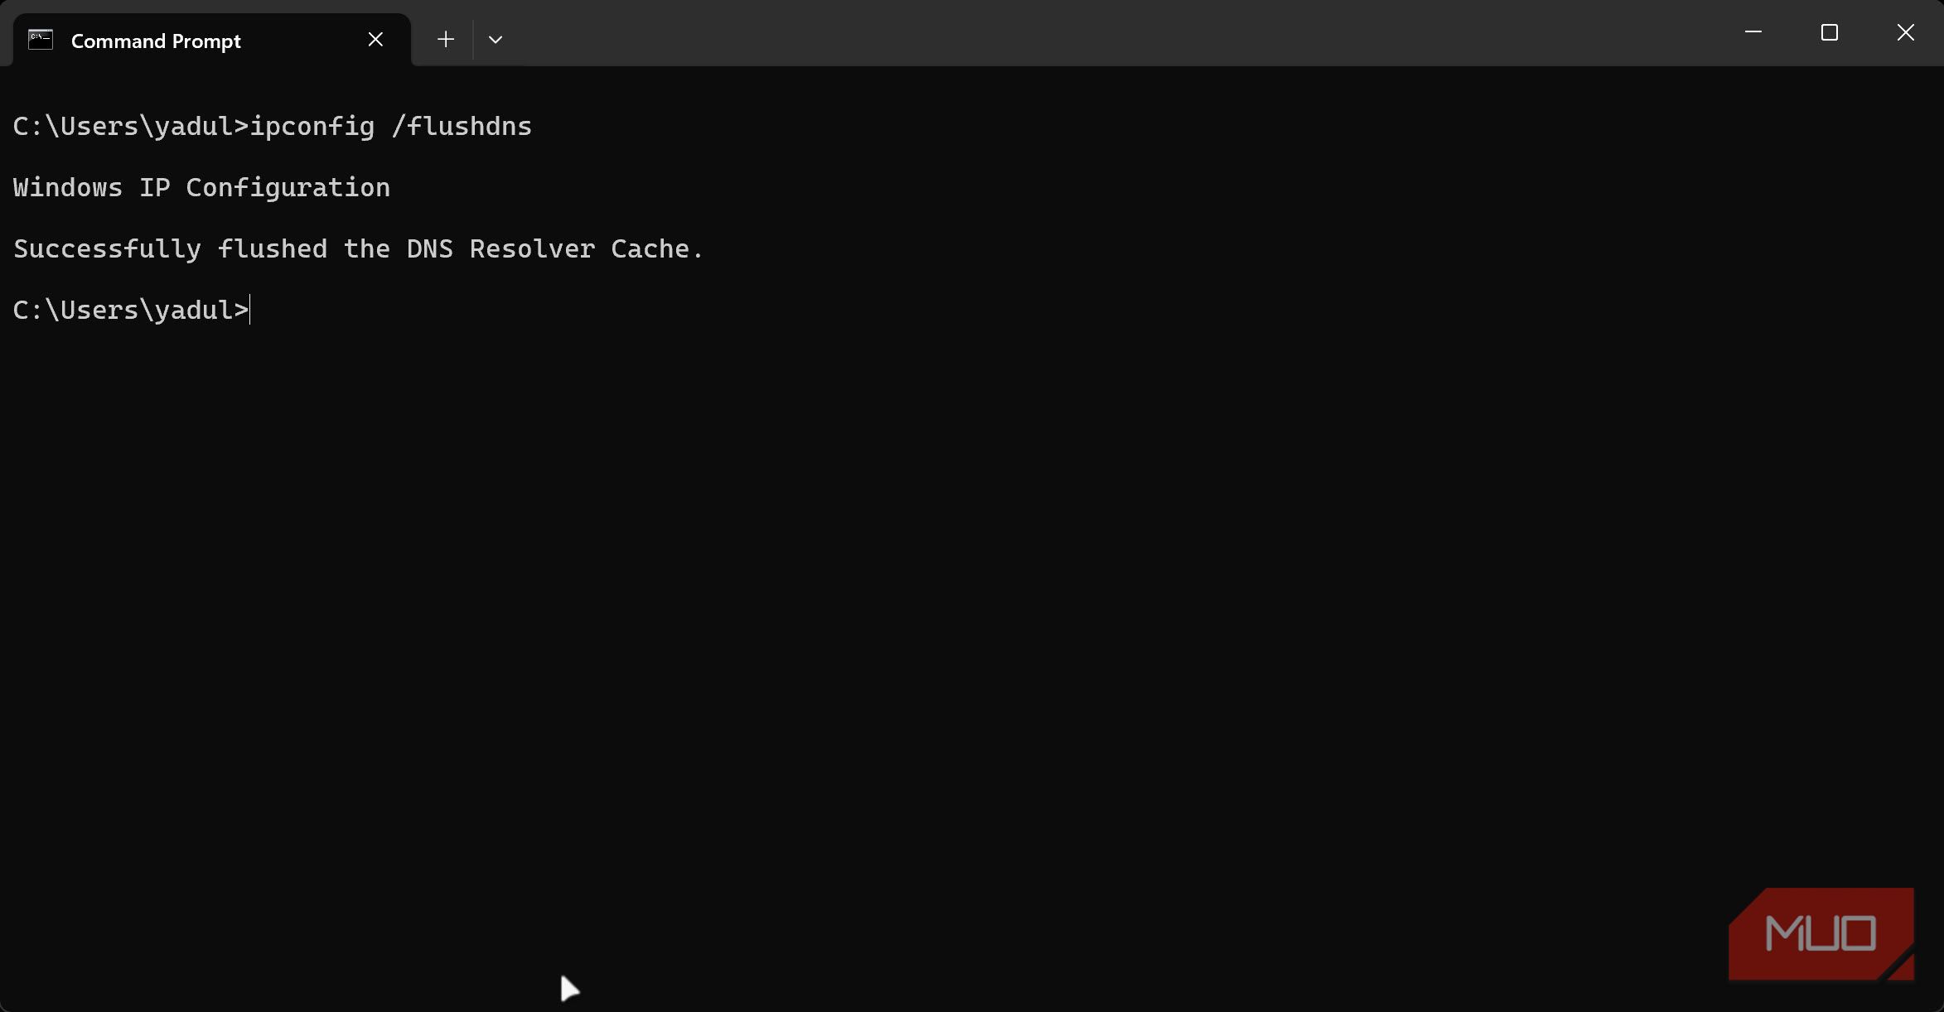The image size is (1944, 1012).
Task: Close the terminal window
Action: 1906,32
